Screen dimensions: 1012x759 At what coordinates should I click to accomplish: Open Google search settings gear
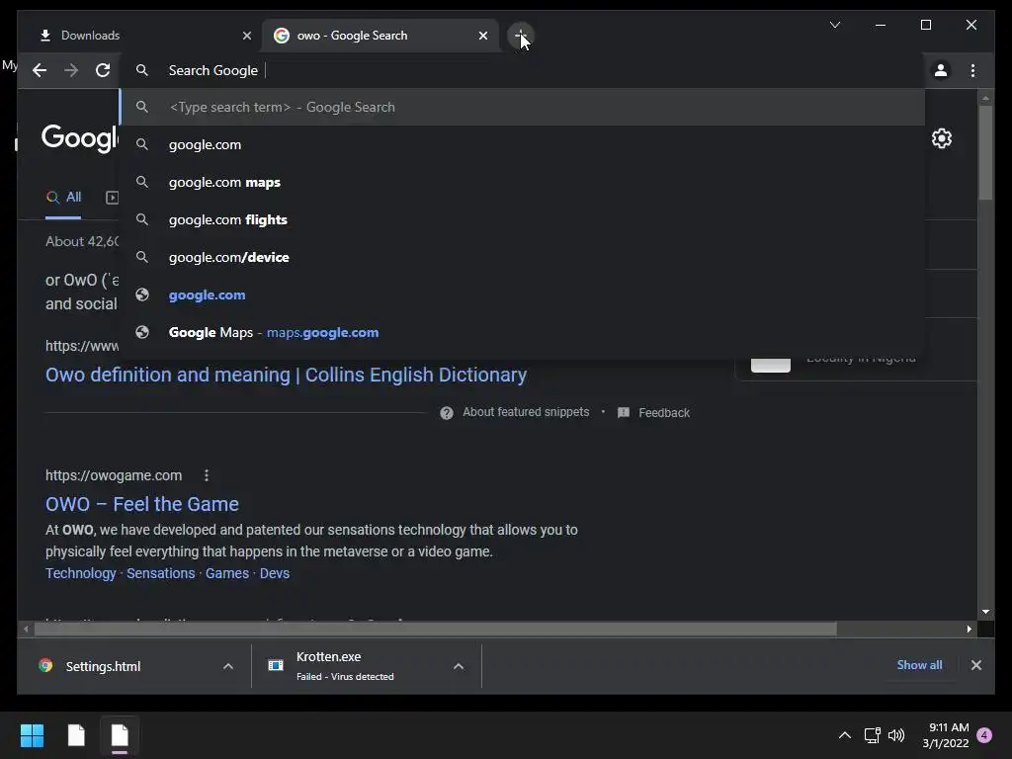pos(941,138)
